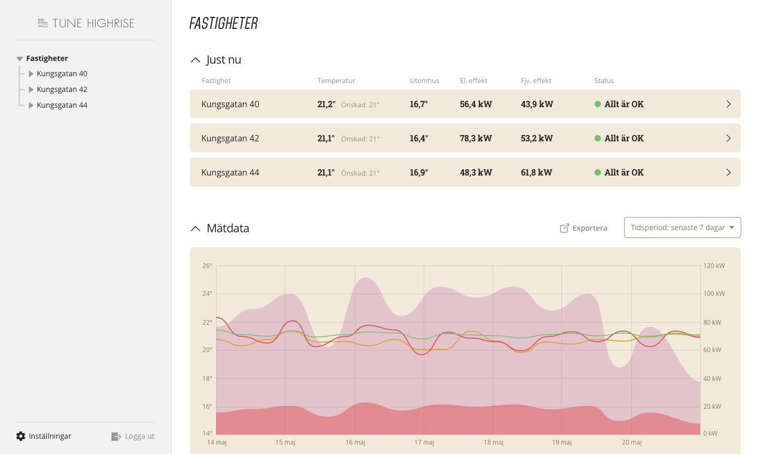Open Kungsgatan 42 details with right chevron
This screenshot has width=757, height=454.
coord(728,138)
